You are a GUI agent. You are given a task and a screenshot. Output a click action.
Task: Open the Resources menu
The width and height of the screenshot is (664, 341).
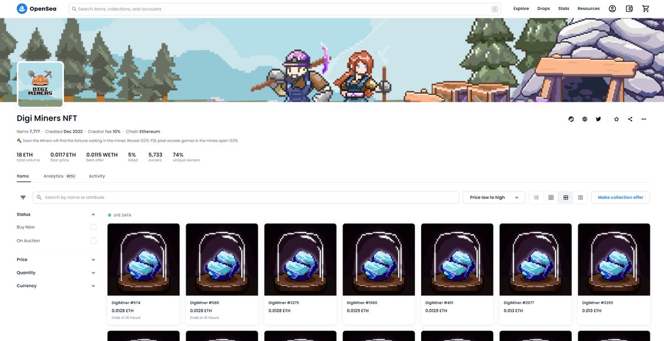[588, 9]
